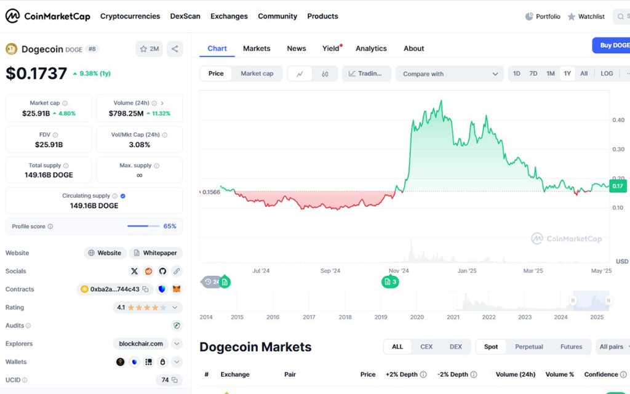The image size is (630, 394).
Task: Select Market cap chart mode
Action: pyautogui.click(x=257, y=74)
